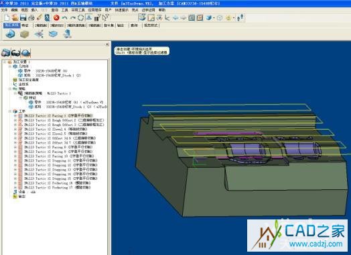
Task: Collapse the root machining setup tree node
Action: click(5, 62)
